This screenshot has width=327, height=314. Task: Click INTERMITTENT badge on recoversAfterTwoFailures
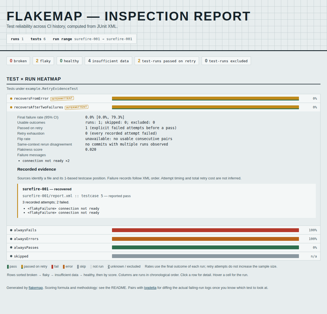tap(77, 107)
